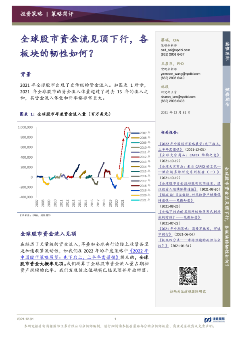Select the 2021年 legend entry in chart
Screen dimensions: 240x340
point(141,200)
